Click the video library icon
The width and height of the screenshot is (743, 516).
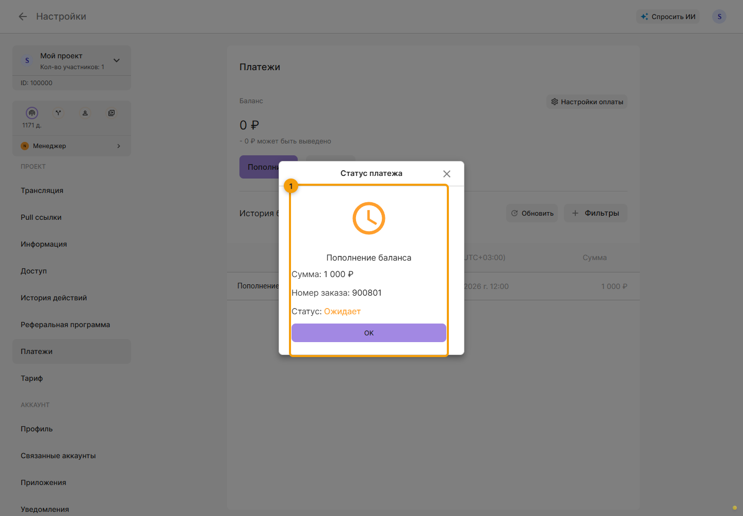click(111, 113)
